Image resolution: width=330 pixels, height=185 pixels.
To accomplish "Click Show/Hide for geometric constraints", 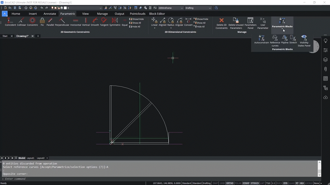I will click(x=137, y=19).
